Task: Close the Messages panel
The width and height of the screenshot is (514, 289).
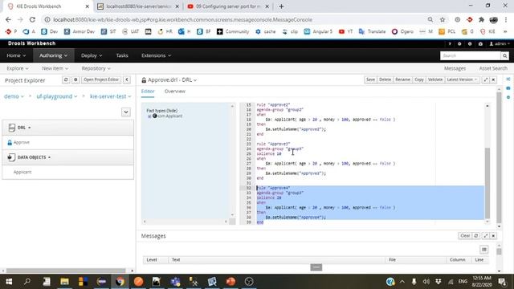Action: tap(493, 235)
